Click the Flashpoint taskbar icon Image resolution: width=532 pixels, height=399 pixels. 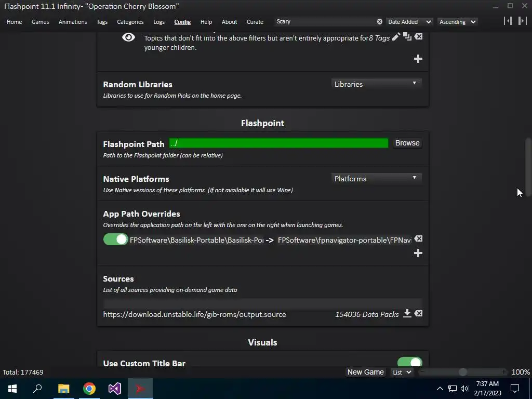[140, 389]
